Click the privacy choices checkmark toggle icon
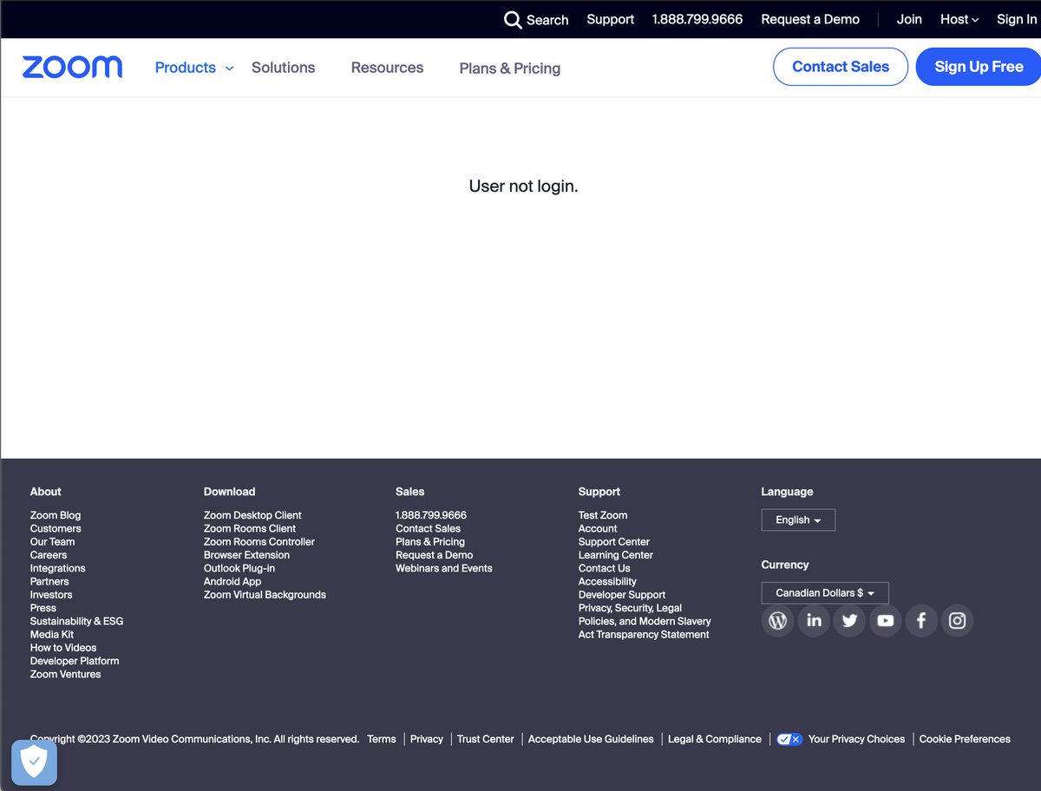Screen dimensions: 1041x791 [789, 739]
